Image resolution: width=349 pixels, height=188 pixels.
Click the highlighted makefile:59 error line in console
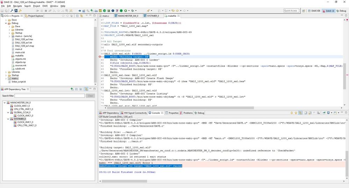(141, 166)
